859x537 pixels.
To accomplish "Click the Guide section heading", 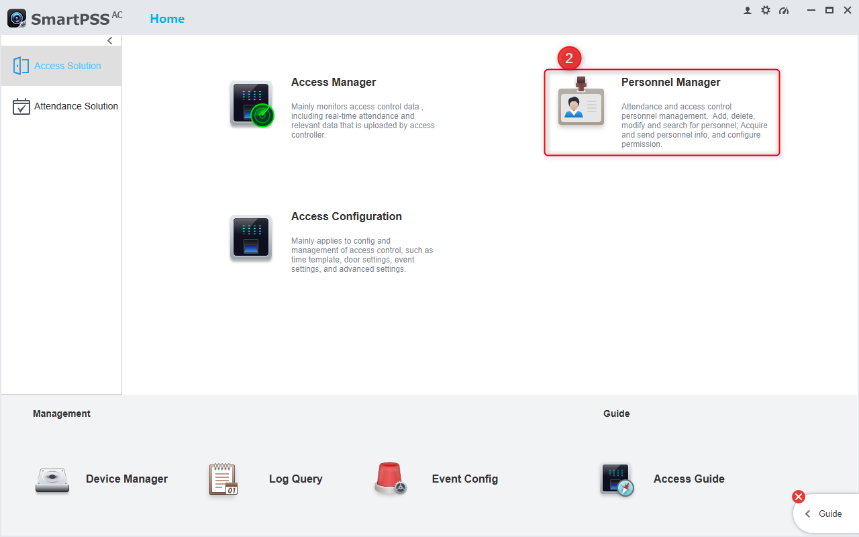I will pos(617,413).
